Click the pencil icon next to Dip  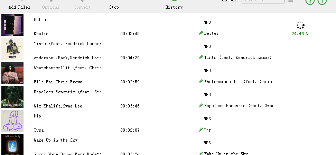(x=201, y=130)
